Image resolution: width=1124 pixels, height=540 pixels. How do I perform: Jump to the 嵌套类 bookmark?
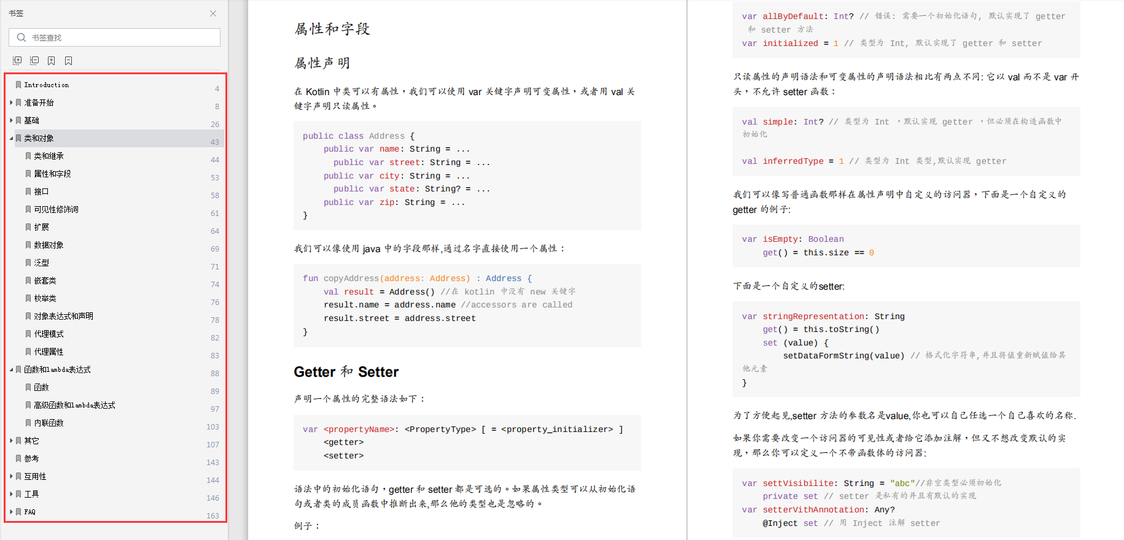click(x=45, y=280)
